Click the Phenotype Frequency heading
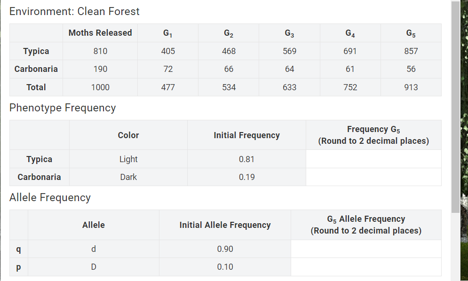 [x=63, y=108]
